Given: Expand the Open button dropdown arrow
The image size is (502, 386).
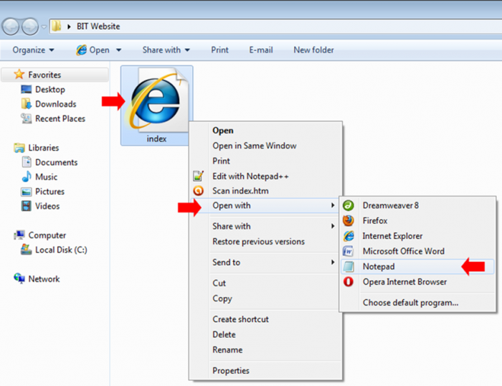Looking at the screenshot, I should [x=119, y=50].
